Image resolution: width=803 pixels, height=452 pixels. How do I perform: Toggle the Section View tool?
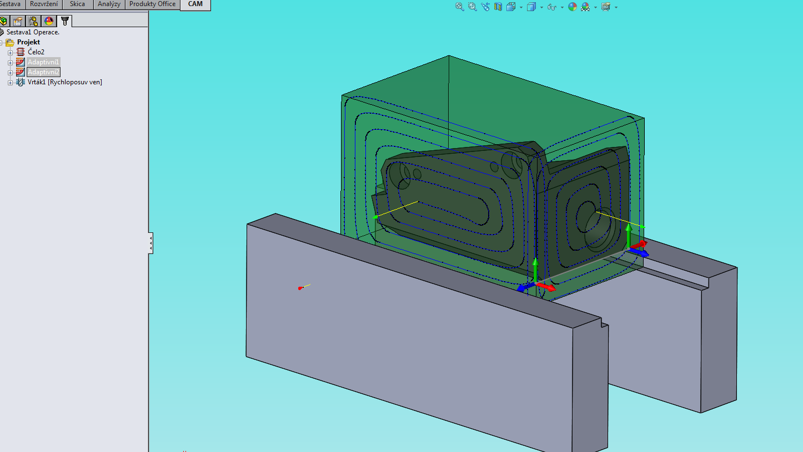click(x=498, y=7)
